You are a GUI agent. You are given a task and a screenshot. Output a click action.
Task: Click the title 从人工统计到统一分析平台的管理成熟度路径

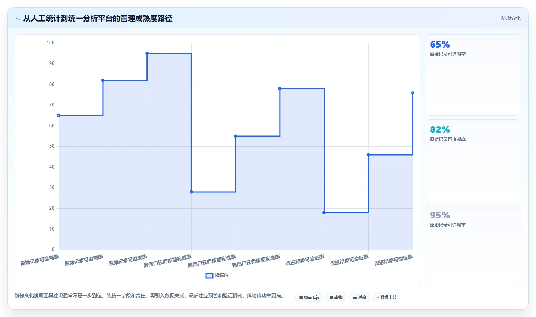[x=98, y=18]
